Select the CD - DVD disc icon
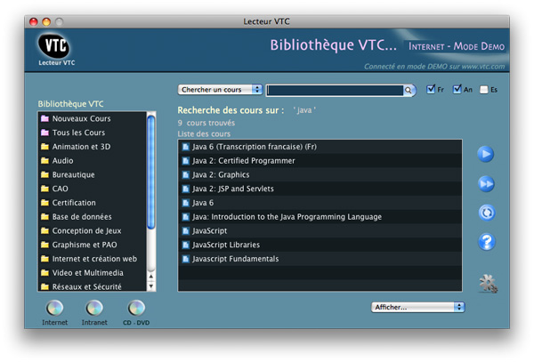Image resolution: width=534 pixels, height=362 pixels. coord(136,309)
